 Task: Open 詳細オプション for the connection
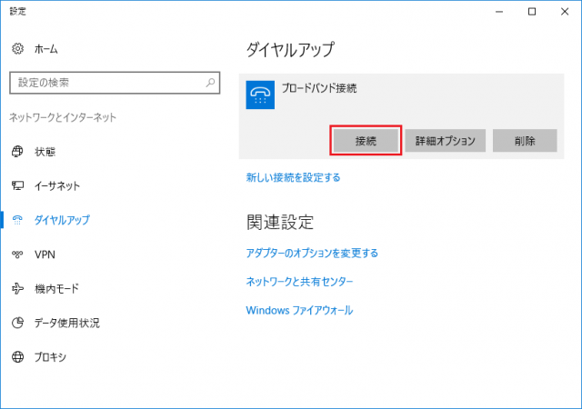click(446, 141)
